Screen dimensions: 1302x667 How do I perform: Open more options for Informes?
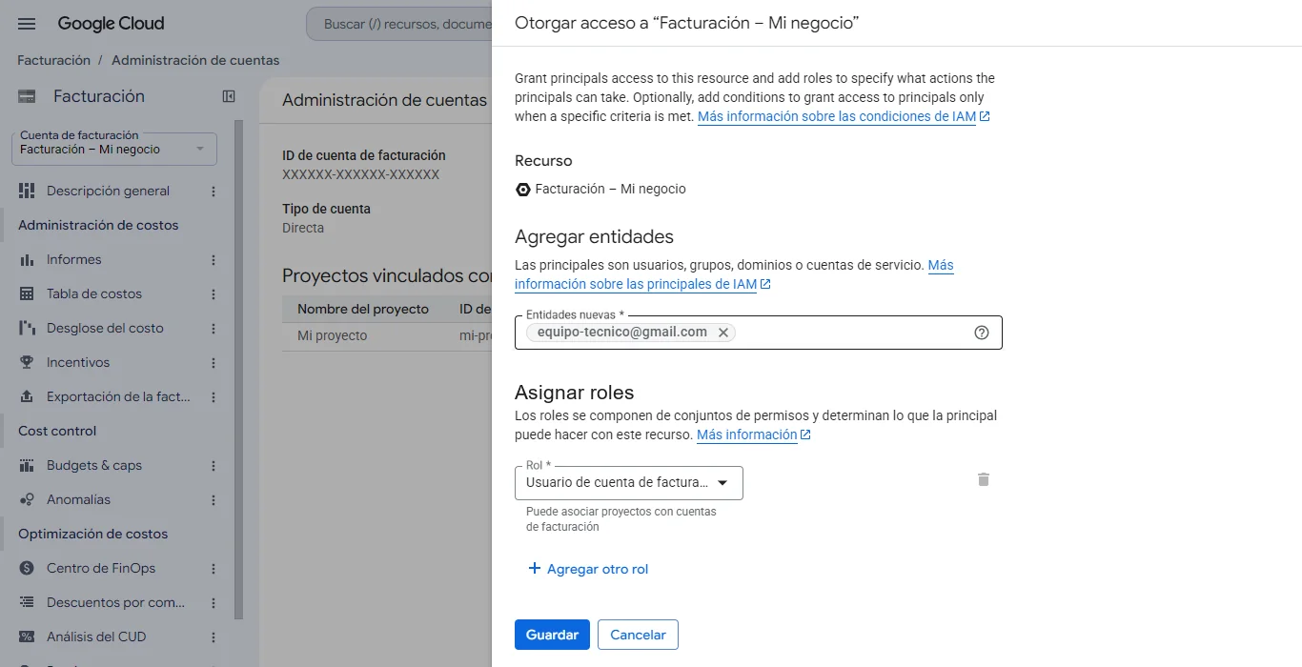(214, 260)
